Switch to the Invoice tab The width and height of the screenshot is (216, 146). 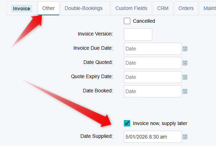pos(21,8)
